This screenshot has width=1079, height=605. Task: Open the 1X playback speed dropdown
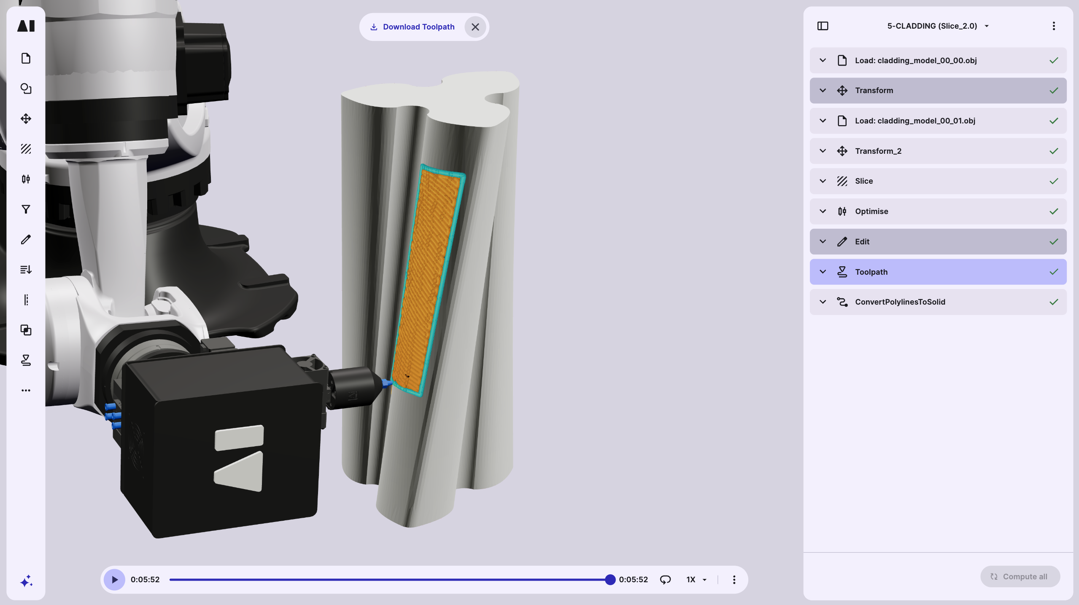point(696,579)
